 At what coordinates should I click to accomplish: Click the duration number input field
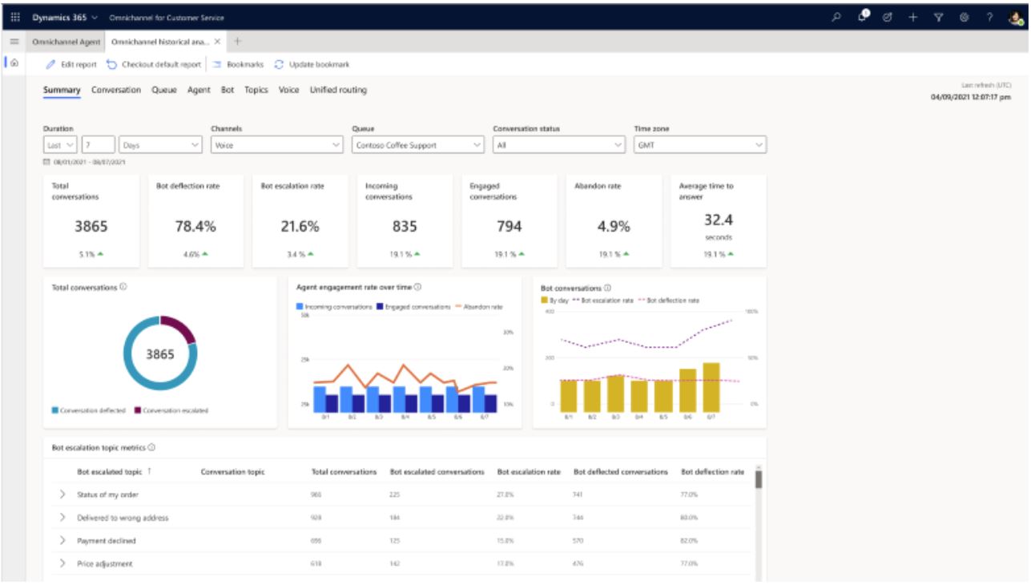(x=98, y=145)
